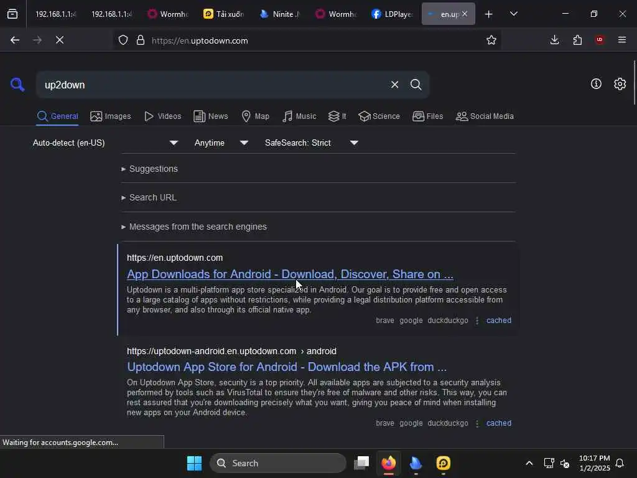Screen dimensions: 637x478
Task: Select the General search category
Action: point(57,116)
